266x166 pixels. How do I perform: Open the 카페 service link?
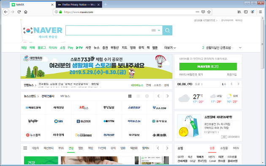[x=32, y=48]
